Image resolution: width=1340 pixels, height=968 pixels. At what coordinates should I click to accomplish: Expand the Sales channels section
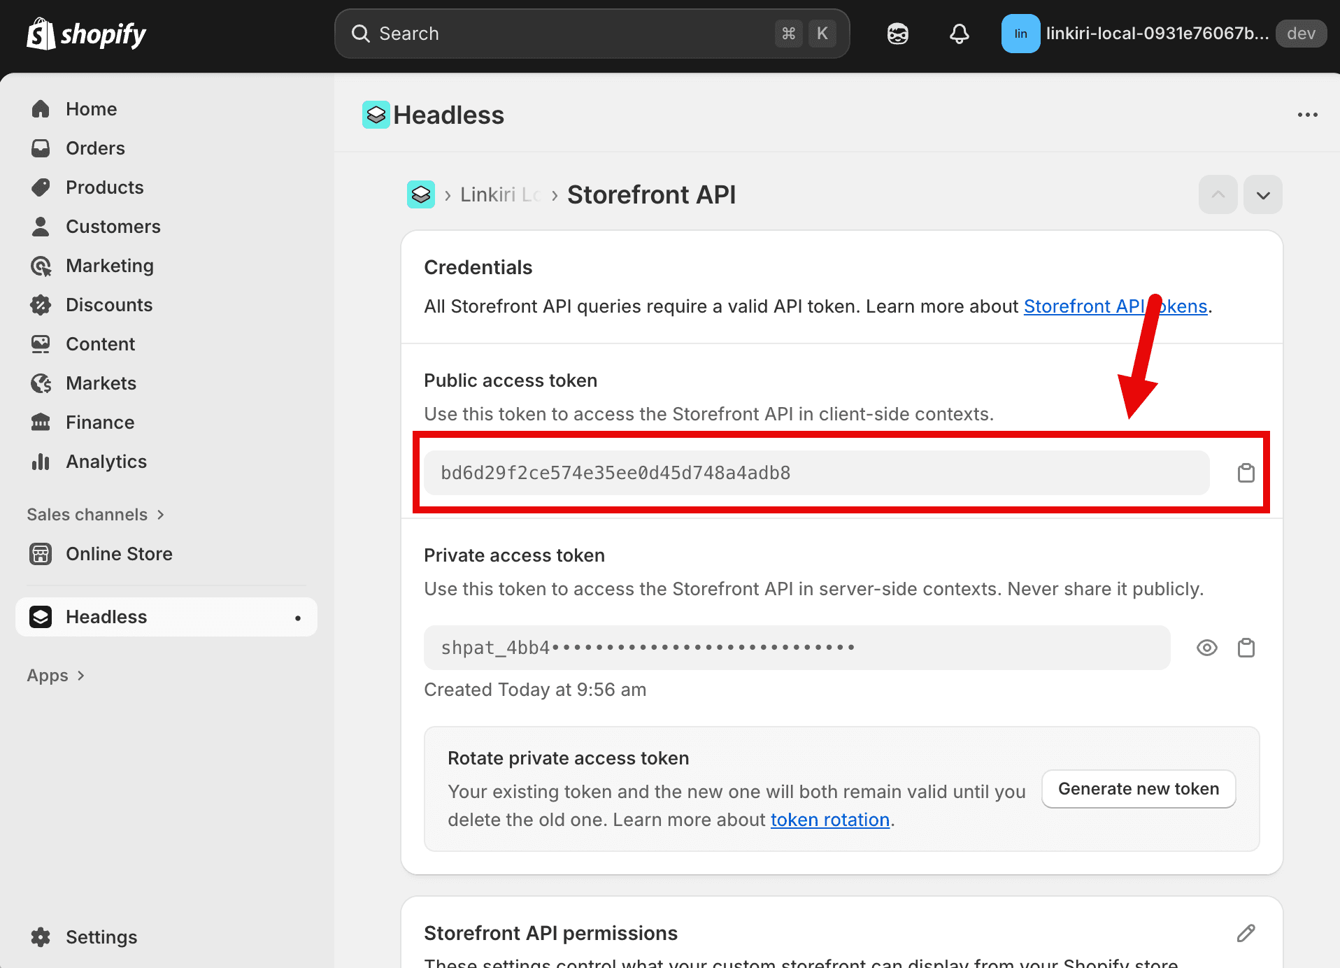coord(95,515)
